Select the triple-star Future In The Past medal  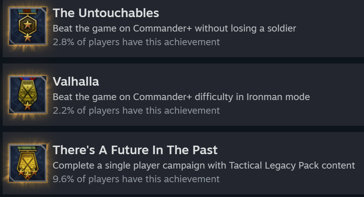[x=28, y=163]
